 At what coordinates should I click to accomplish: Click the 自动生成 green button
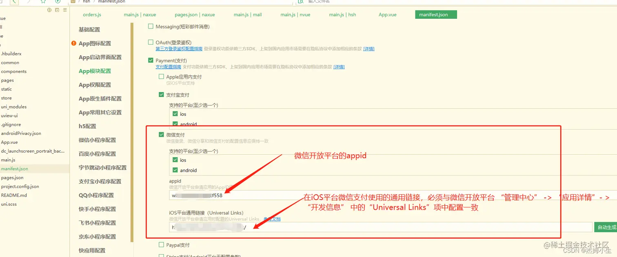pyautogui.click(x=607, y=227)
